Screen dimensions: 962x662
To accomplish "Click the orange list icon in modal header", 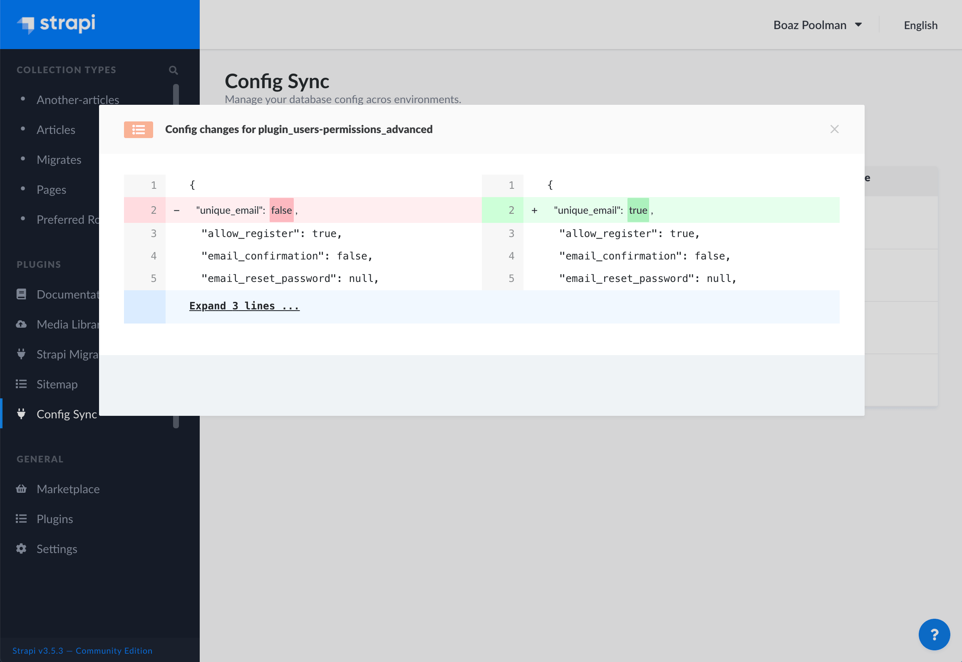I will (x=139, y=130).
